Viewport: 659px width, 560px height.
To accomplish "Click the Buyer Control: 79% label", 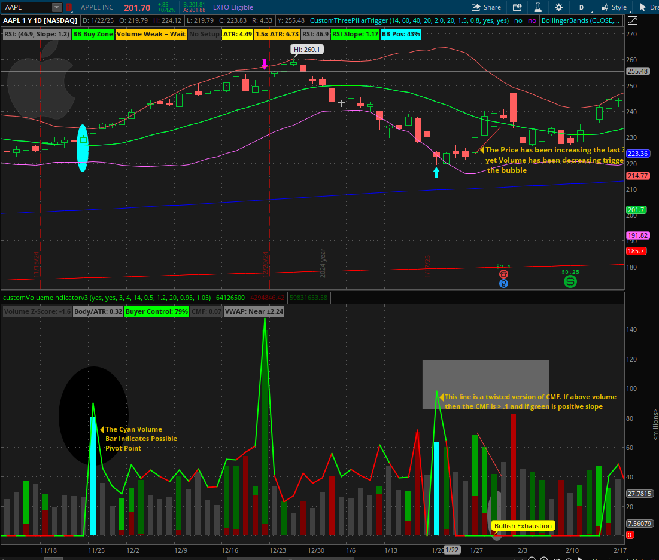I will (x=157, y=311).
